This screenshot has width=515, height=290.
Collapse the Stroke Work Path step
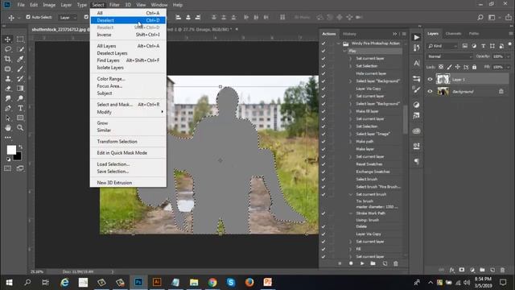point(351,213)
